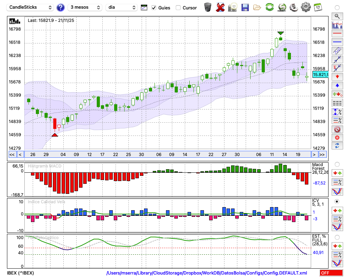Select the plain trend line arrow tool
This screenshot has height=278, width=348.
click(x=337, y=59)
